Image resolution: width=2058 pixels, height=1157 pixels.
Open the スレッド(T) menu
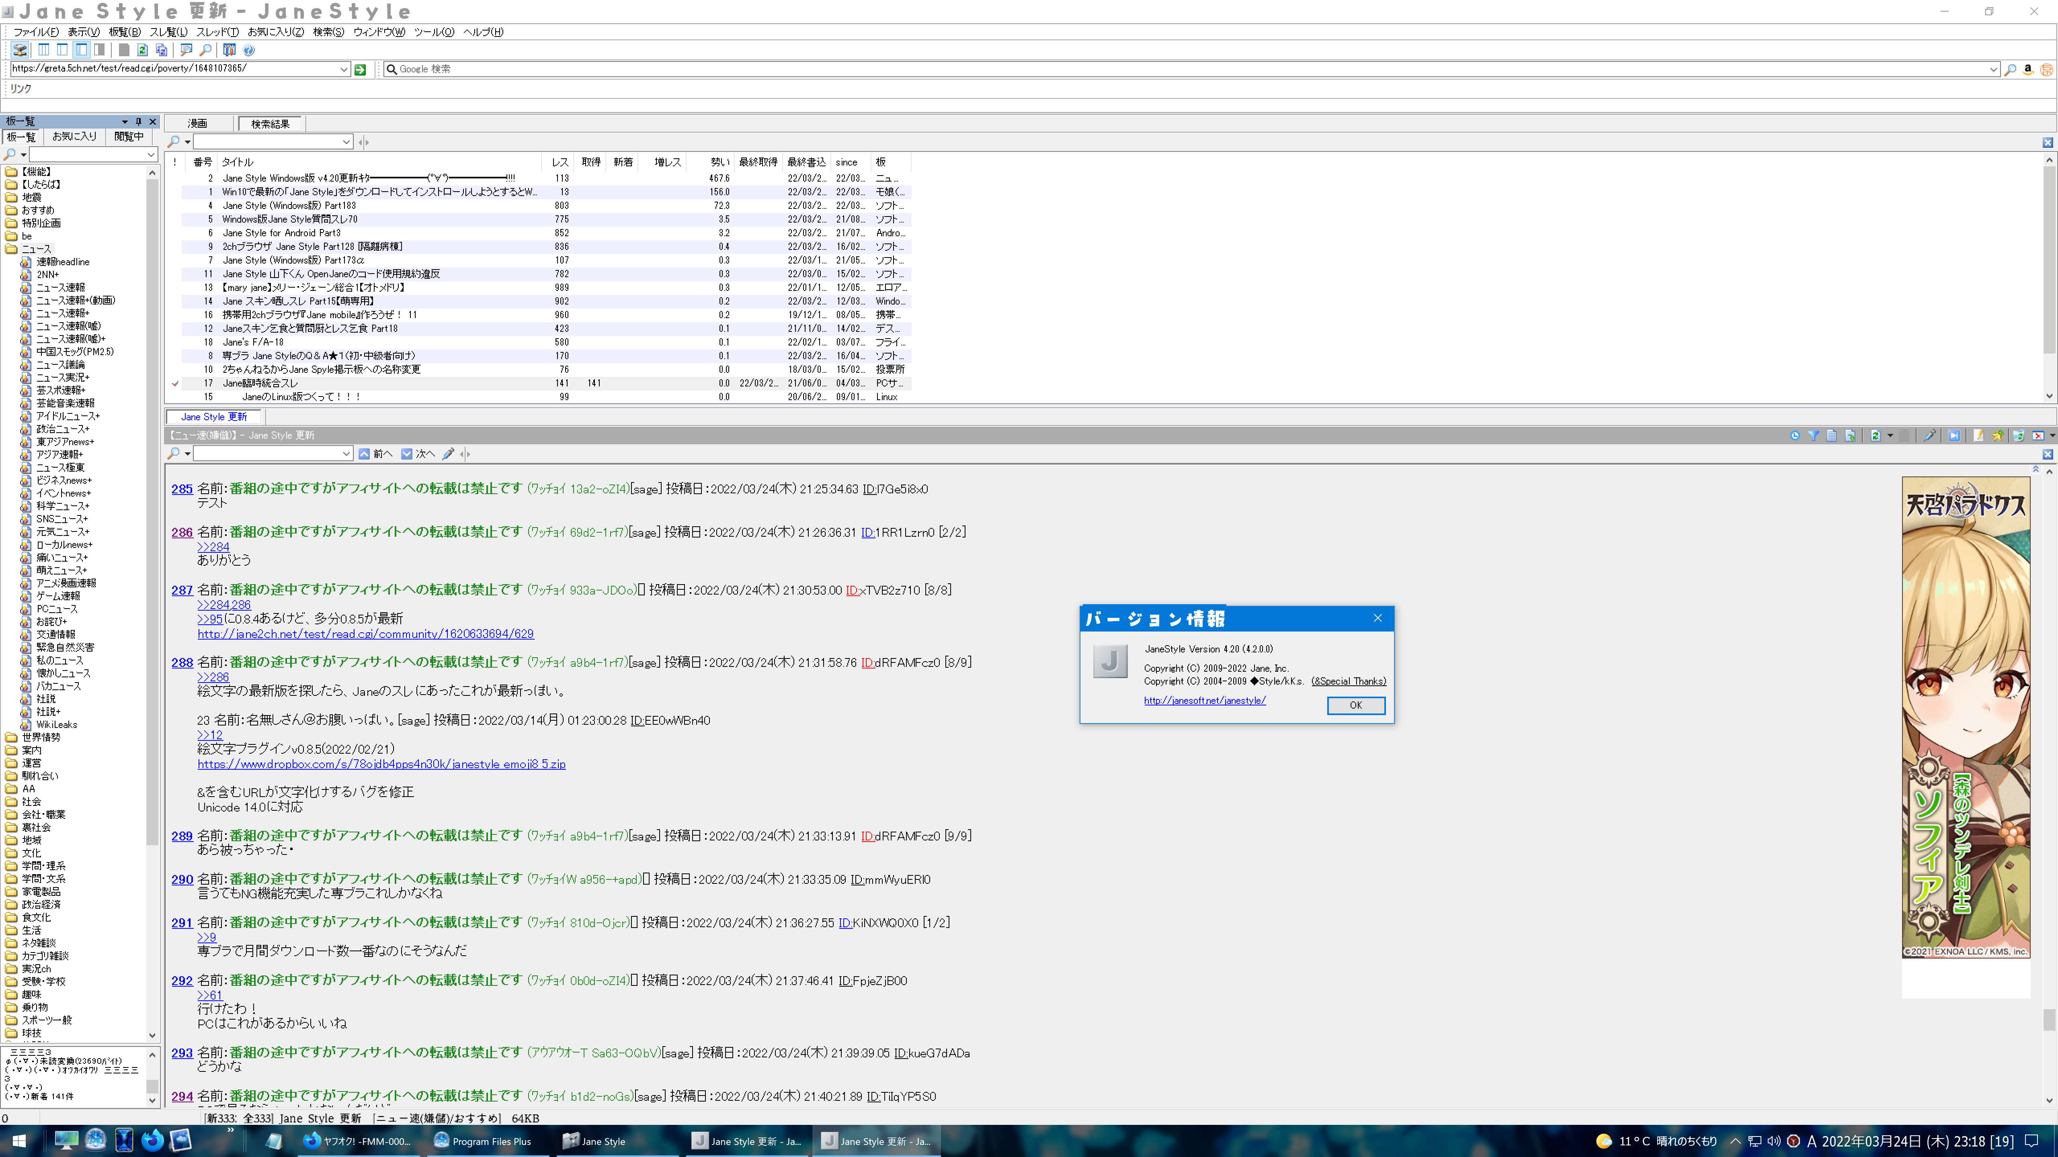(x=217, y=32)
